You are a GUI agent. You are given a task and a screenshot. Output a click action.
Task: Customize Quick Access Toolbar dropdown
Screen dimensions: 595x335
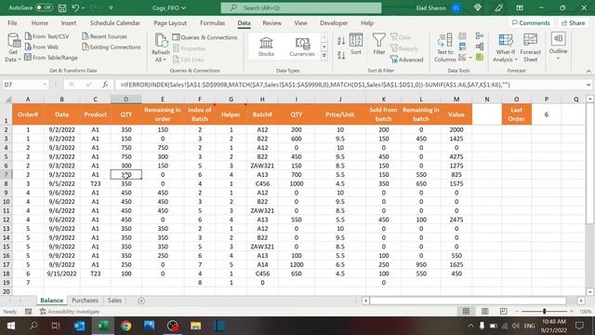pyautogui.click(x=111, y=7)
